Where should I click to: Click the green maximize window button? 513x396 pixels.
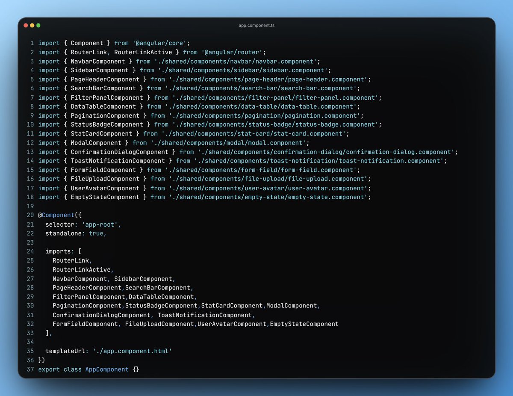pyautogui.click(x=38, y=25)
